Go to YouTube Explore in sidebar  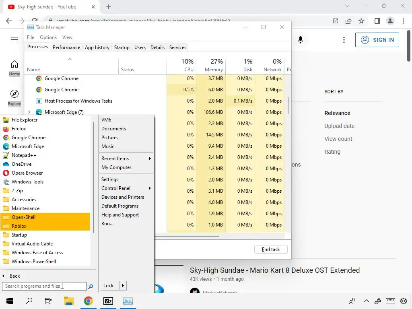pyautogui.click(x=14, y=98)
